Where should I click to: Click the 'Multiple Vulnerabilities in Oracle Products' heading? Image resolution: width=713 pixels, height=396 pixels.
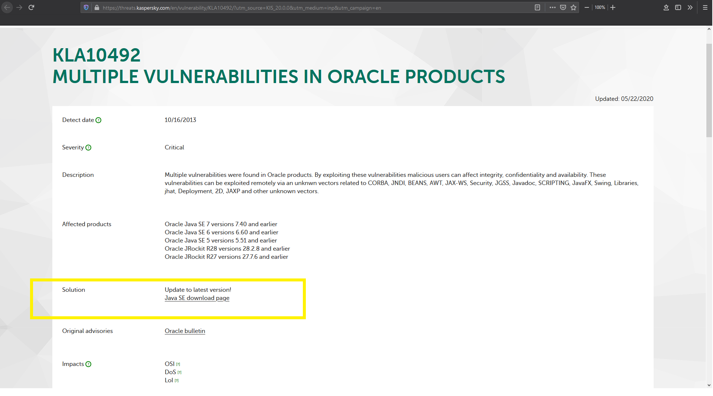(x=279, y=77)
